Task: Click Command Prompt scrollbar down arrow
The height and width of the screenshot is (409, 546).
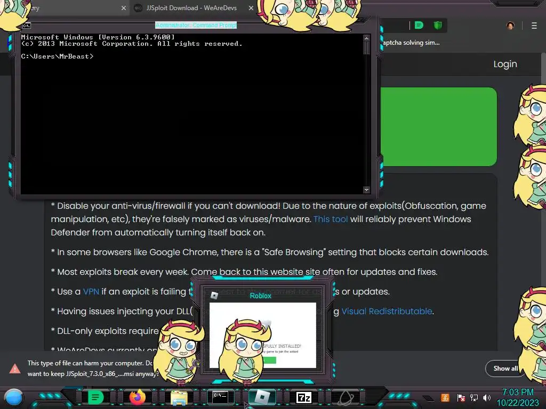Action: (x=366, y=190)
